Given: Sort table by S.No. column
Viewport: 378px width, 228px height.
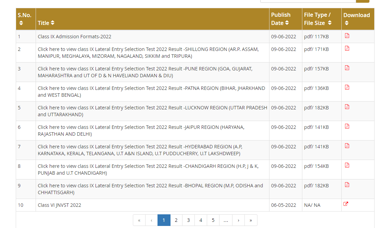Looking at the screenshot, I should (x=21, y=23).
